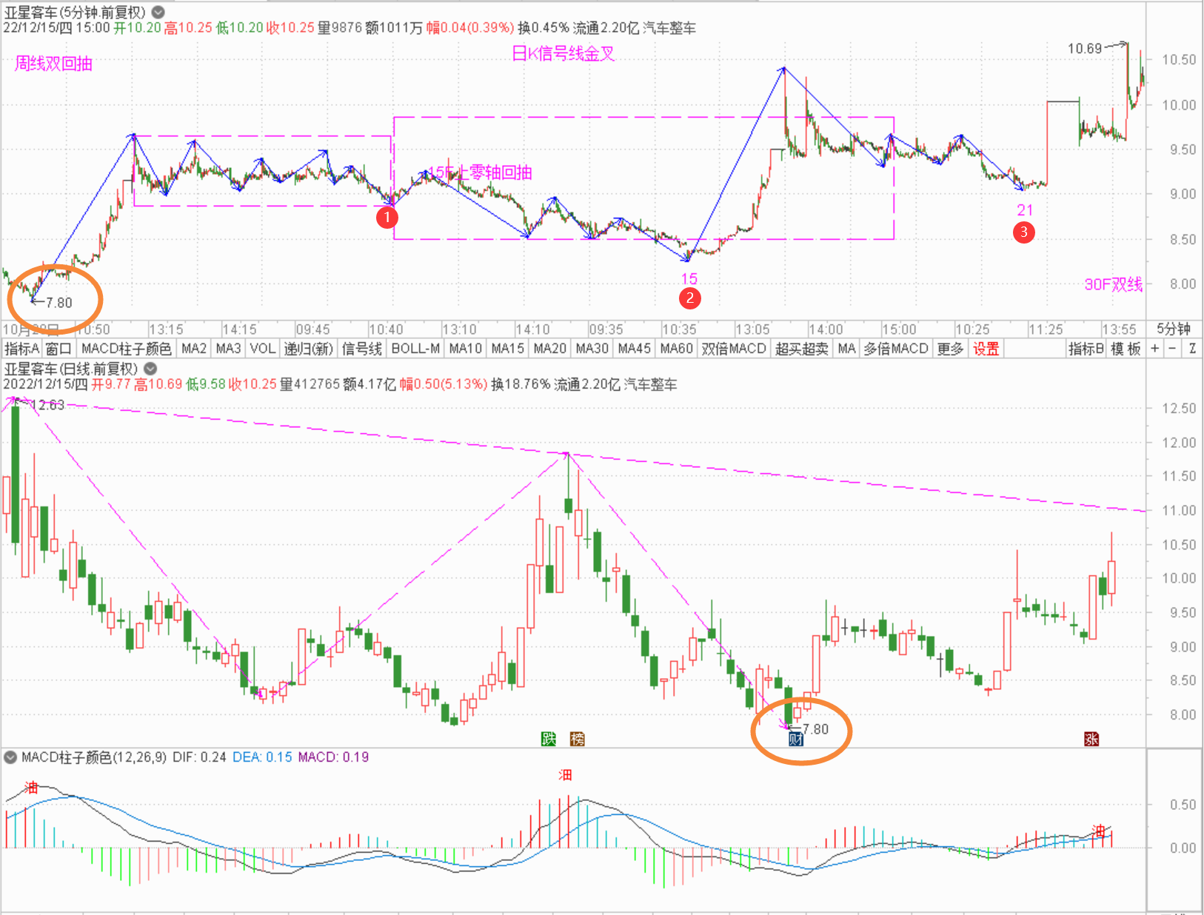Select the plain MA indicator tab

(x=846, y=349)
